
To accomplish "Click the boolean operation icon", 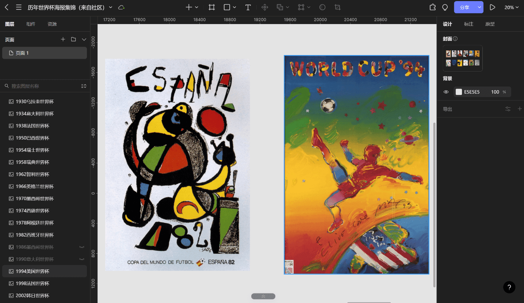I will [x=280, y=7].
